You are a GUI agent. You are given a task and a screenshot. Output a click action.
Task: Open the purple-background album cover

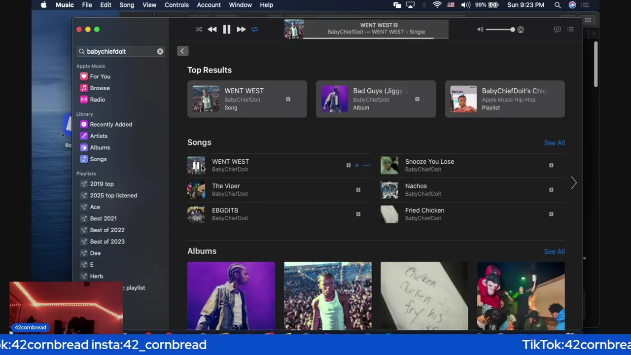(231, 295)
